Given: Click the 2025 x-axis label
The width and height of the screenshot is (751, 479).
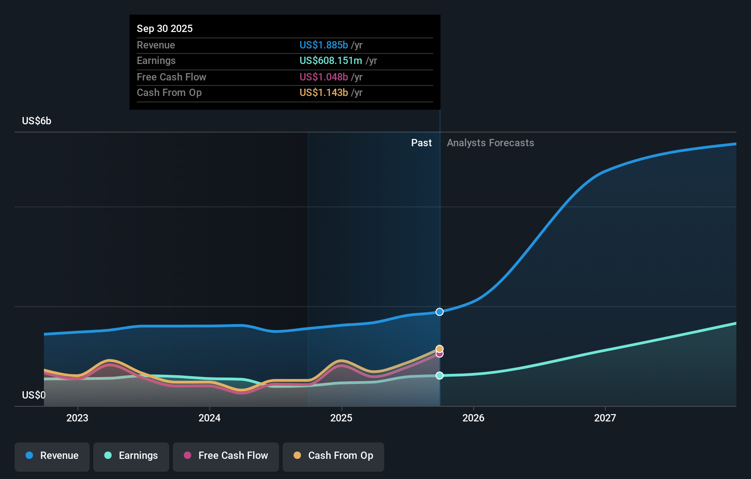Looking at the screenshot, I should [x=341, y=418].
